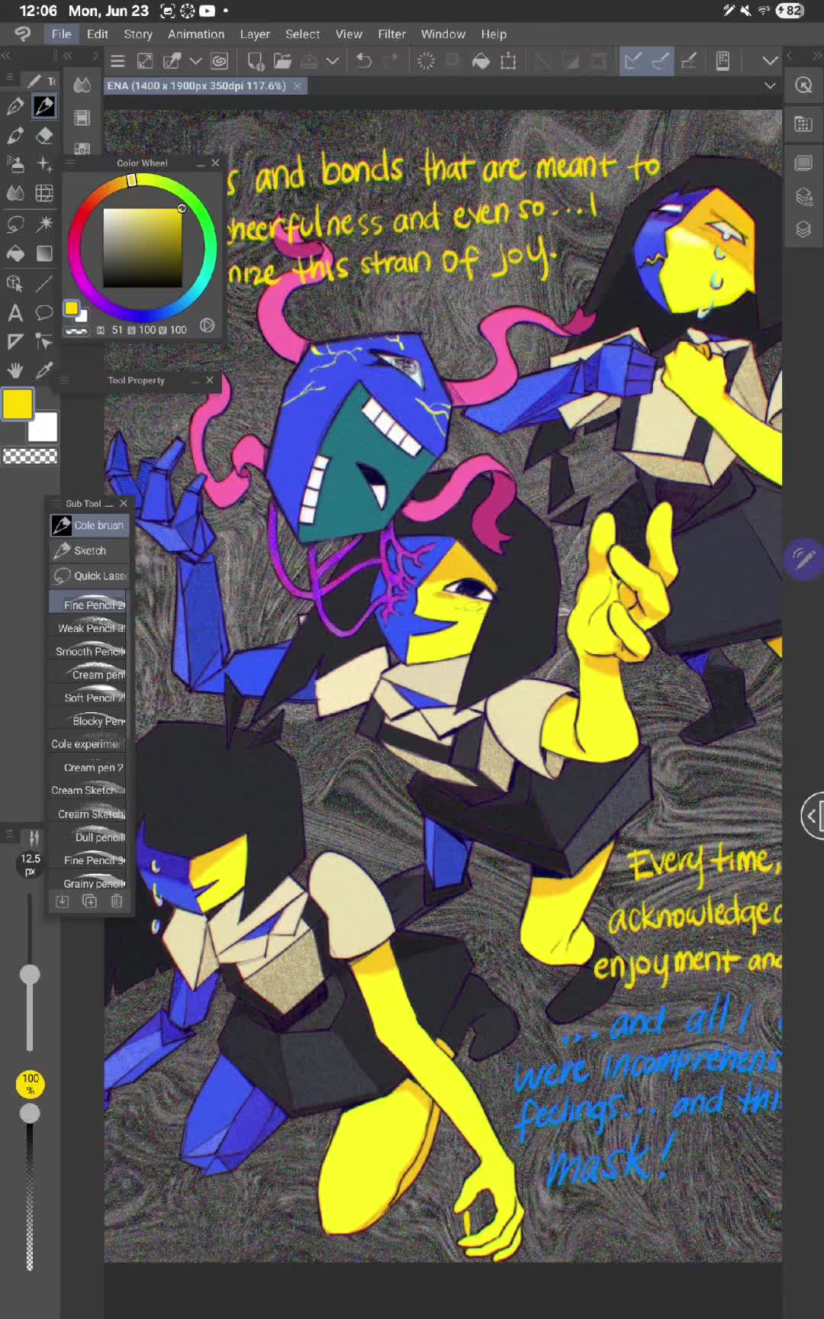Click the Fill paint bucket in command bar
Screen dimensions: 824x1319
click(x=481, y=61)
